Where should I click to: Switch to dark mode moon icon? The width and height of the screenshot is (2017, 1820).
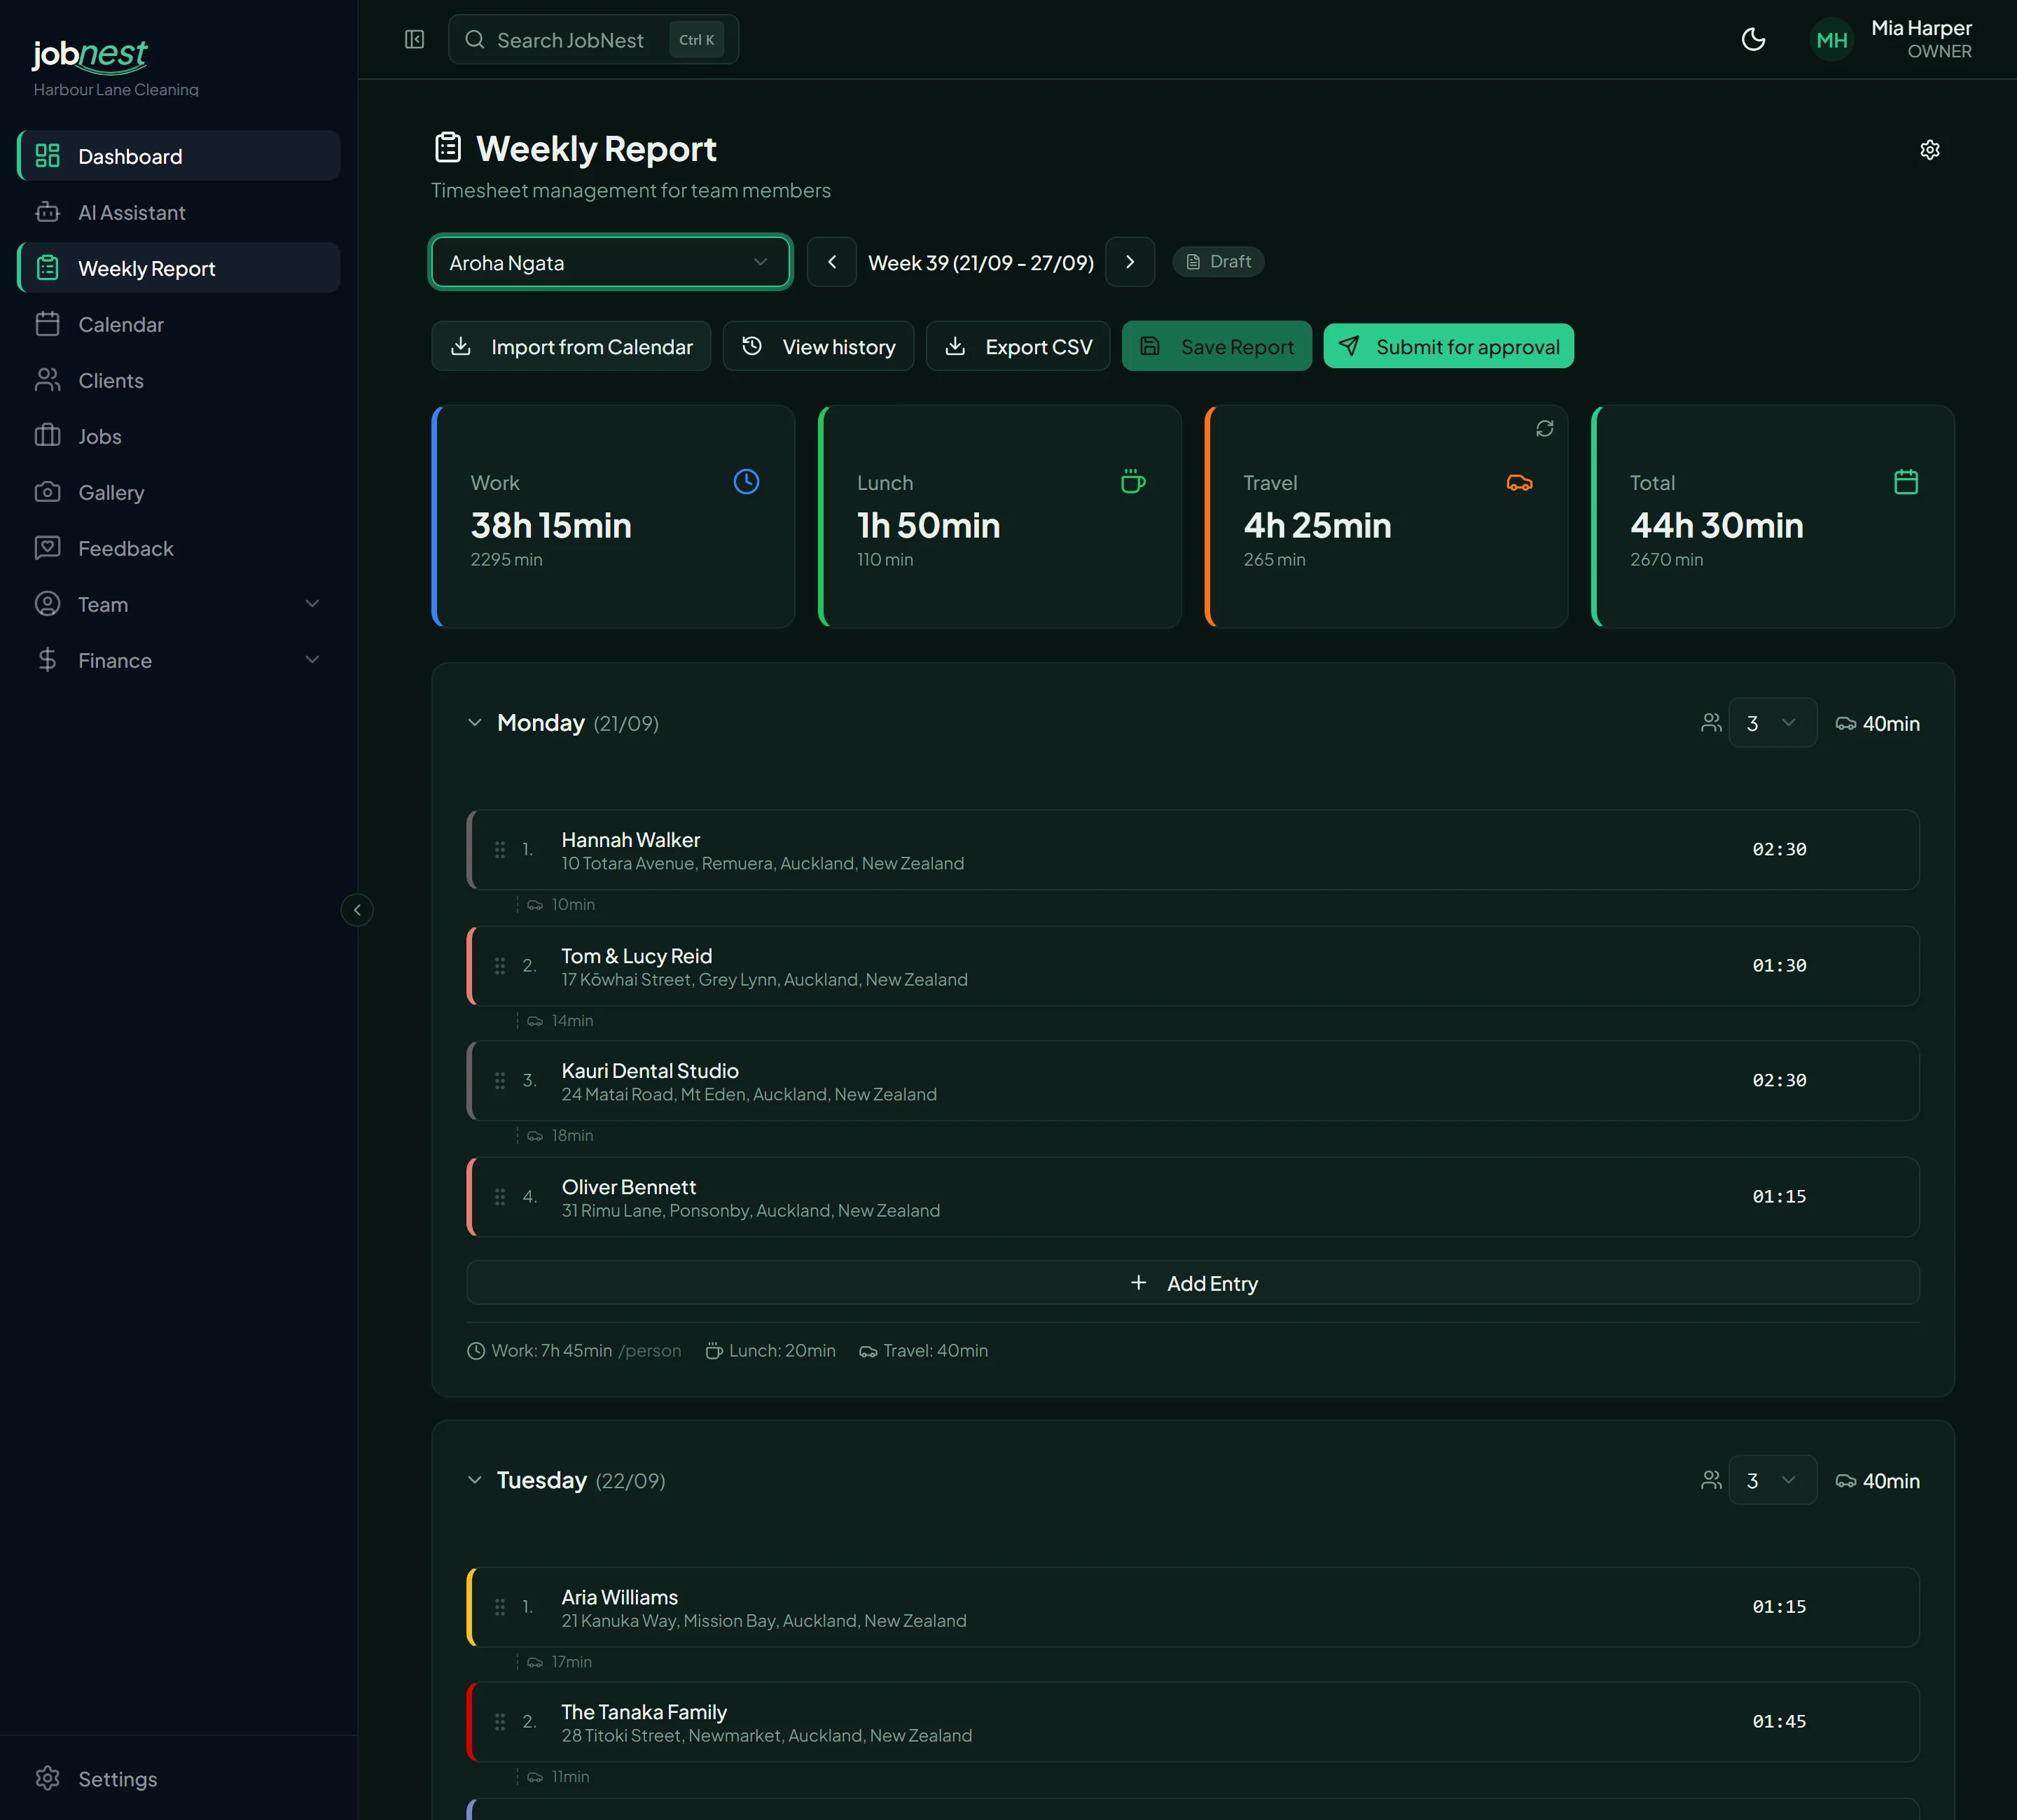point(1753,39)
